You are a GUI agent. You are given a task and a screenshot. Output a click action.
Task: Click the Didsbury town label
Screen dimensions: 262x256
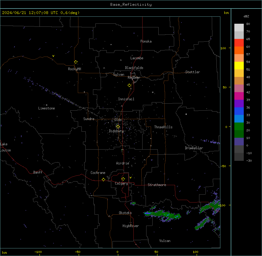click(x=116, y=131)
